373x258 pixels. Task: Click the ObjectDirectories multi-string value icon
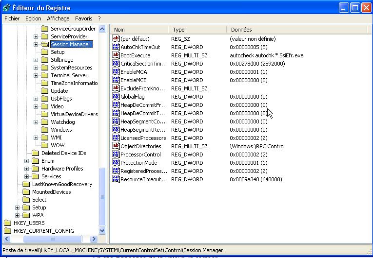click(116, 146)
